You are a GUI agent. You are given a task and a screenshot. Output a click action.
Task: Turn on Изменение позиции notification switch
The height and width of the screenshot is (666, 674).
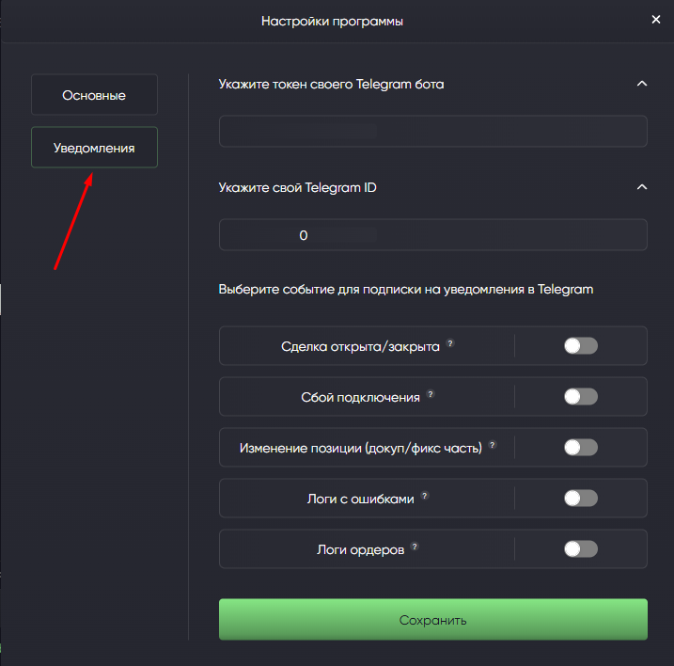click(x=580, y=448)
